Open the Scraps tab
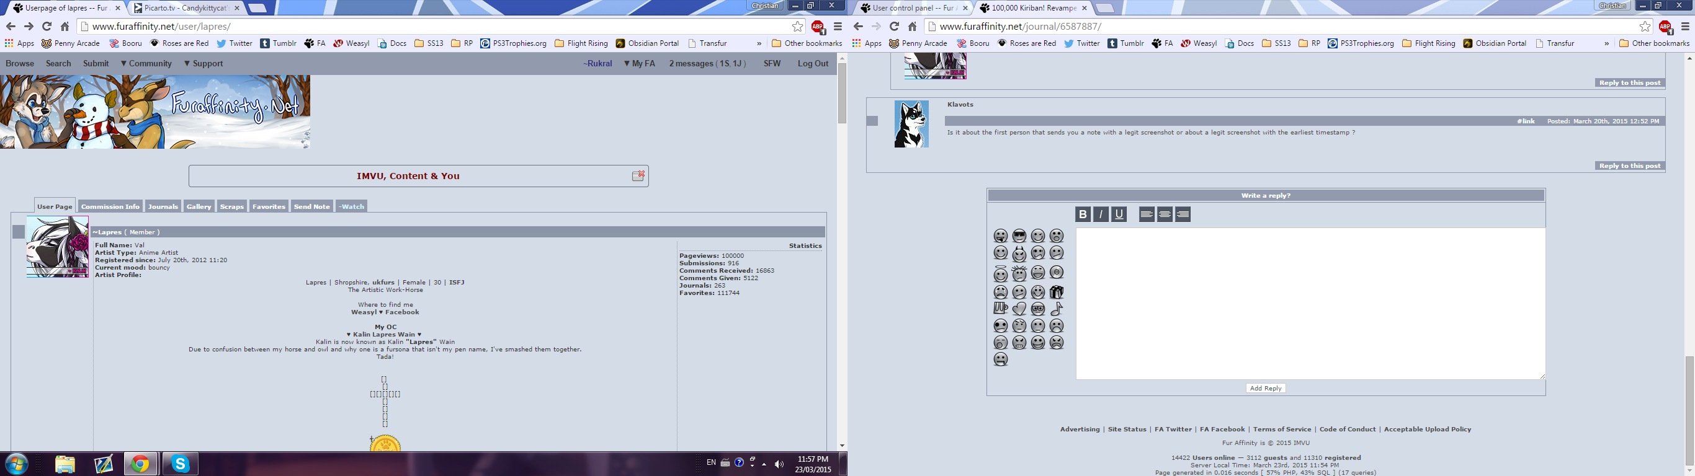The image size is (1695, 476). click(231, 206)
